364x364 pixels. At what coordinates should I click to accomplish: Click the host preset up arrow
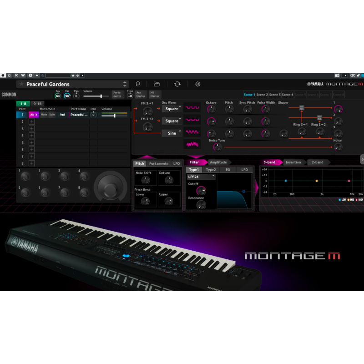coord(73,76)
